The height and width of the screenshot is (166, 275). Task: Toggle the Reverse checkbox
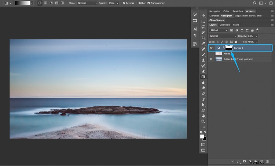(x=124, y=3)
